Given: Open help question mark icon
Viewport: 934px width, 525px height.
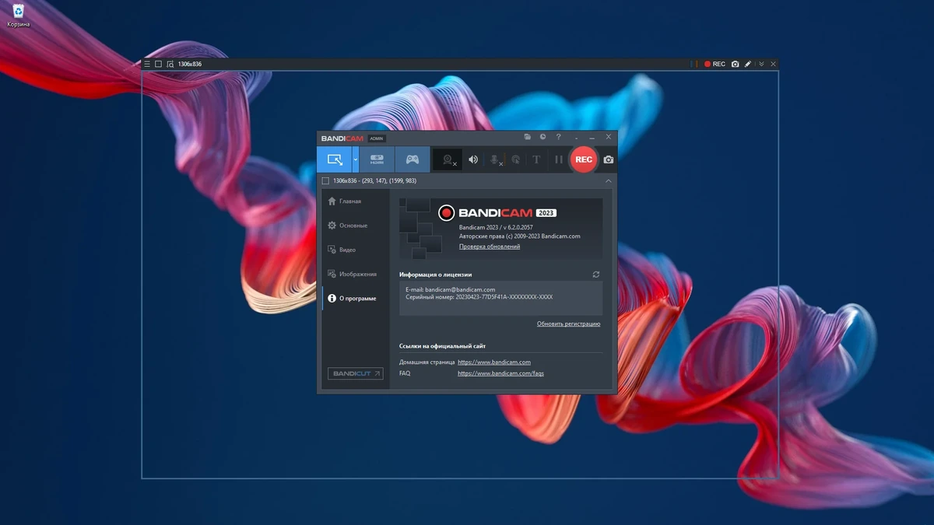Looking at the screenshot, I should click(x=559, y=137).
